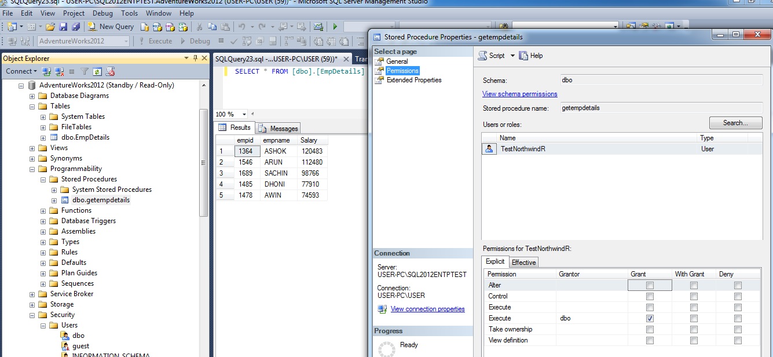This screenshot has height=357, width=773.
Task: Click View connection properties link
Action: coord(428,309)
